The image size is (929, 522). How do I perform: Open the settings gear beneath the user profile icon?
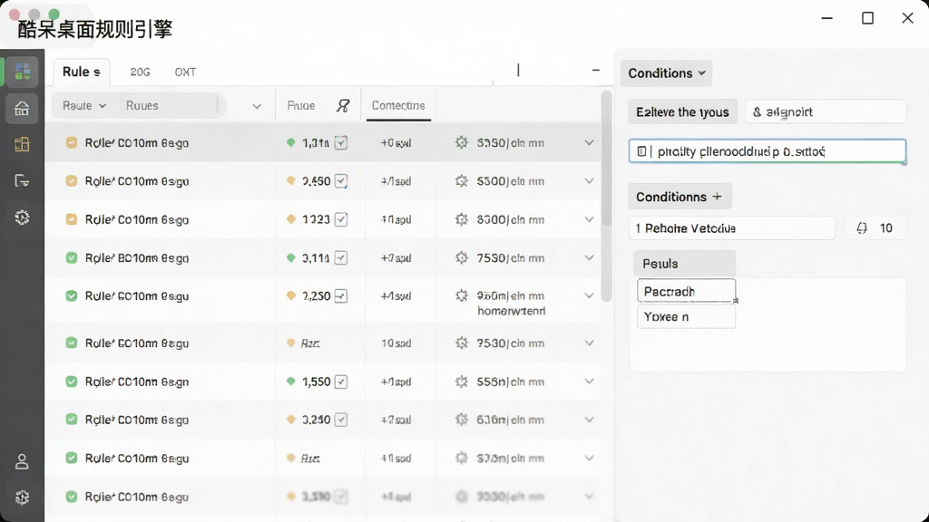click(22, 498)
